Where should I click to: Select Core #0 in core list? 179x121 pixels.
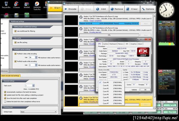point(111,82)
